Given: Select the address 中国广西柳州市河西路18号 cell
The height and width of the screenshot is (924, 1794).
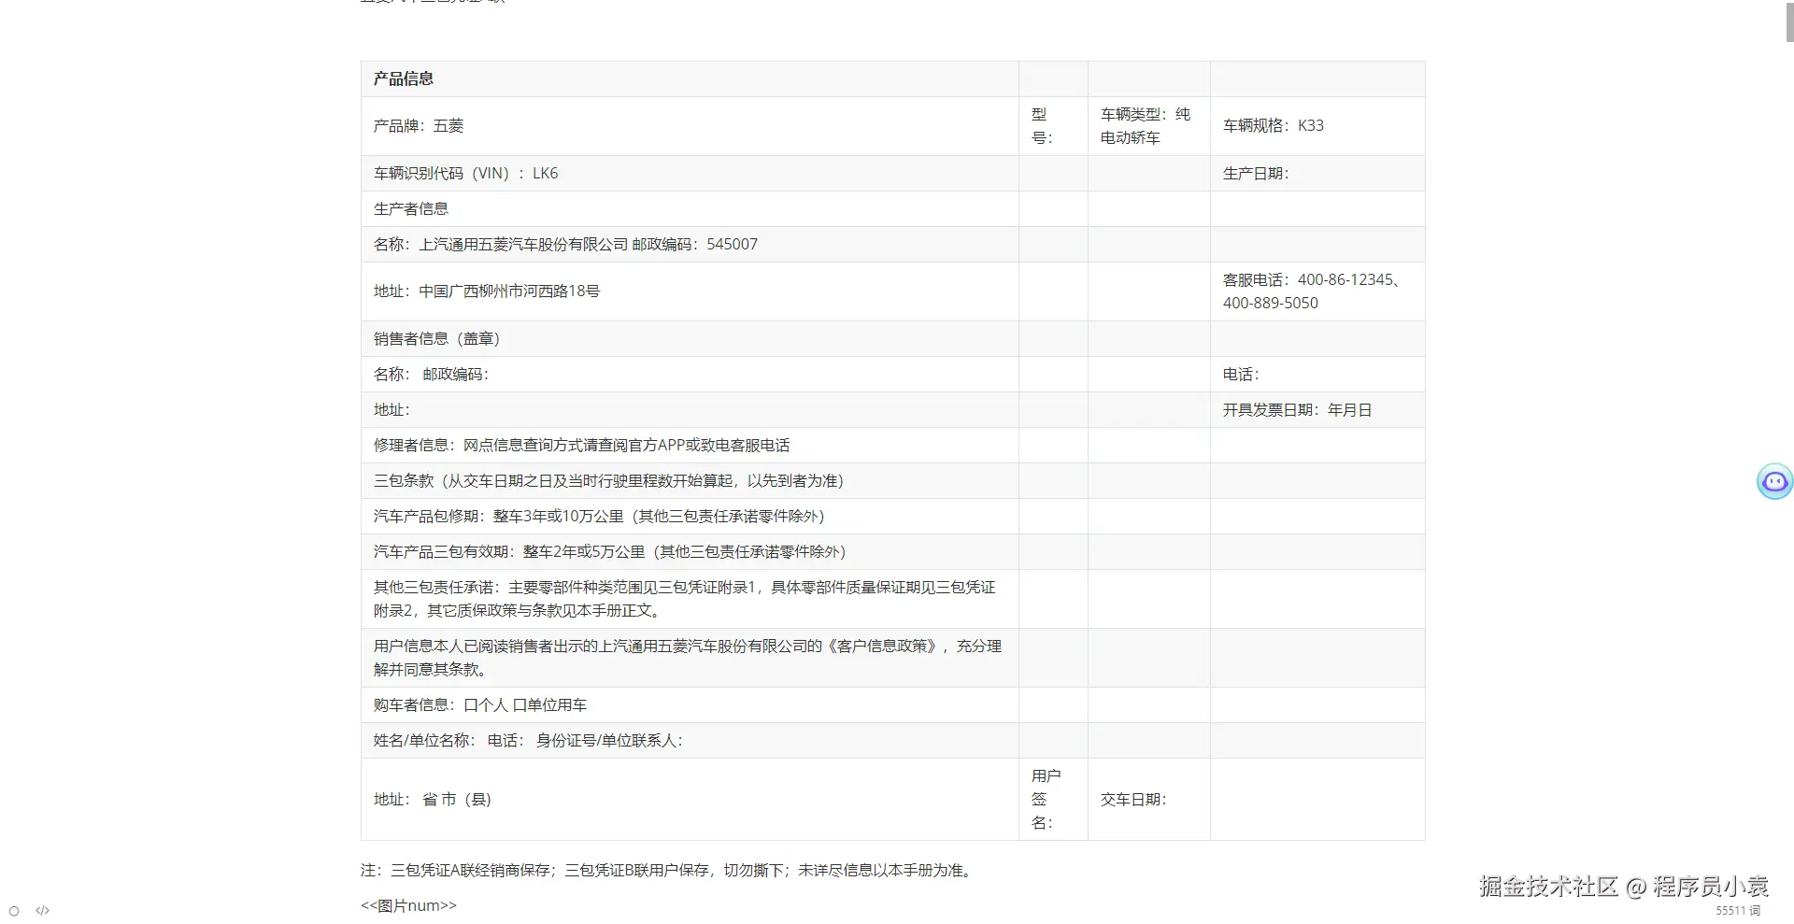Looking at the screenshot, I should click(690, 291).
